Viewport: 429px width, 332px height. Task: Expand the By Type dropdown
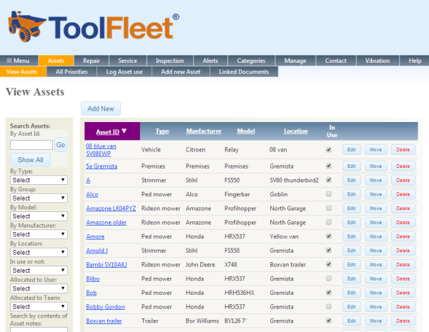pos(39,180)
